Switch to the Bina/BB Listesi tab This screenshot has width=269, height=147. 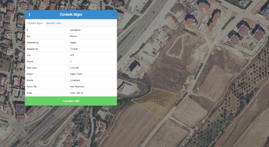point(54,23)
